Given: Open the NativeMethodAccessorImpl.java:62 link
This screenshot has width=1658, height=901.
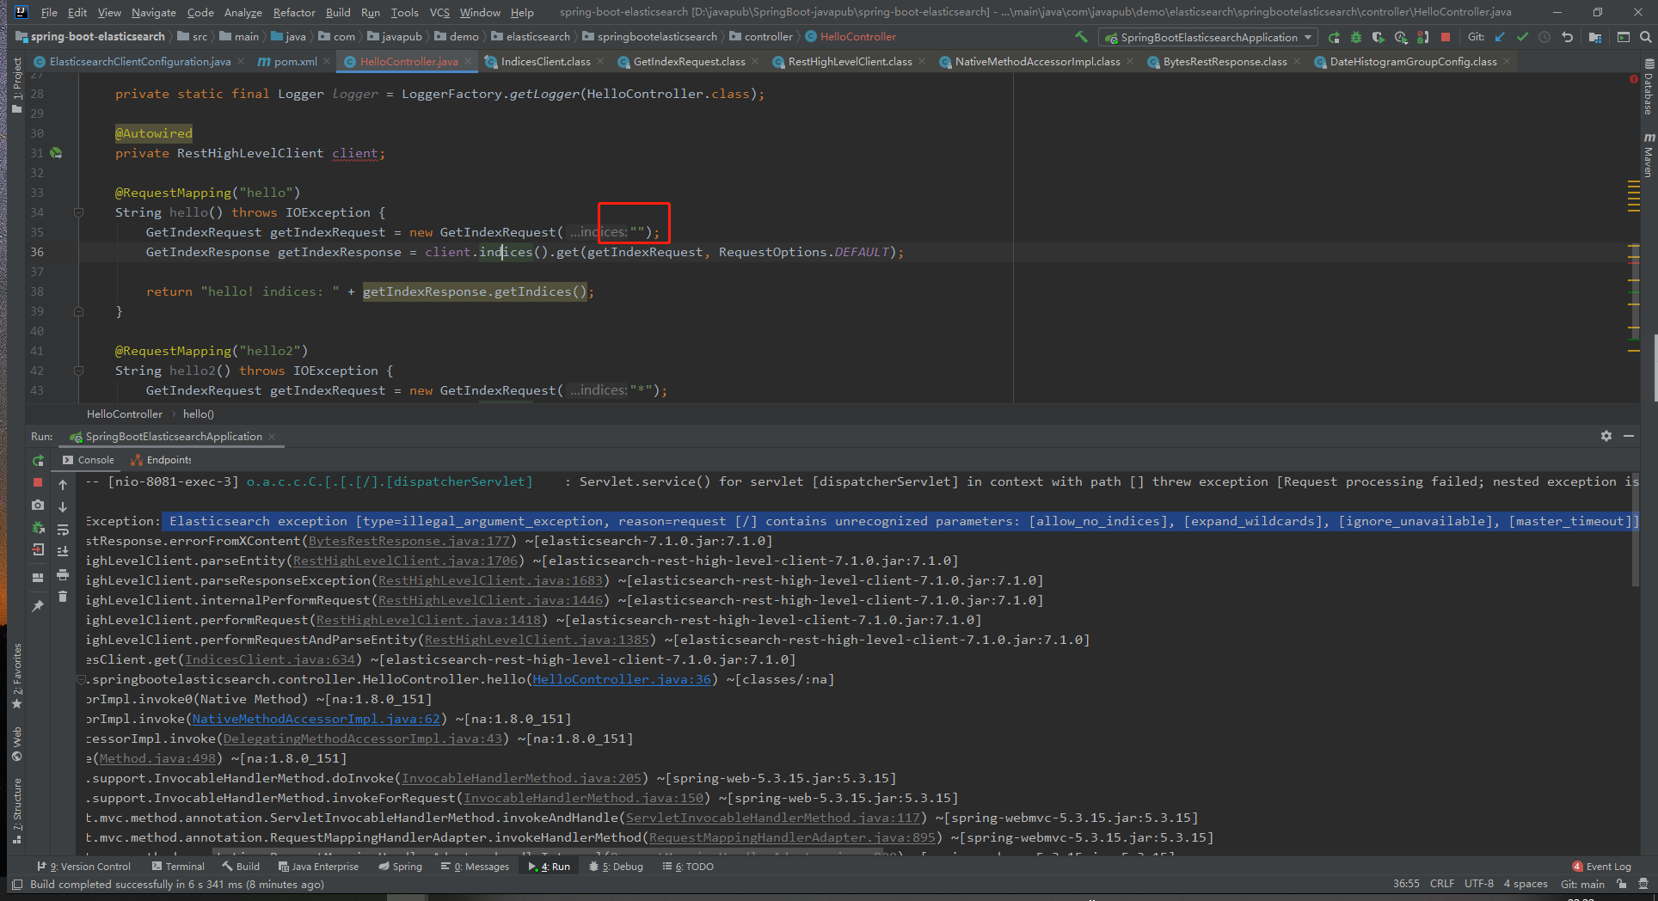Looking at the screenshot, I should click(316, 719).
